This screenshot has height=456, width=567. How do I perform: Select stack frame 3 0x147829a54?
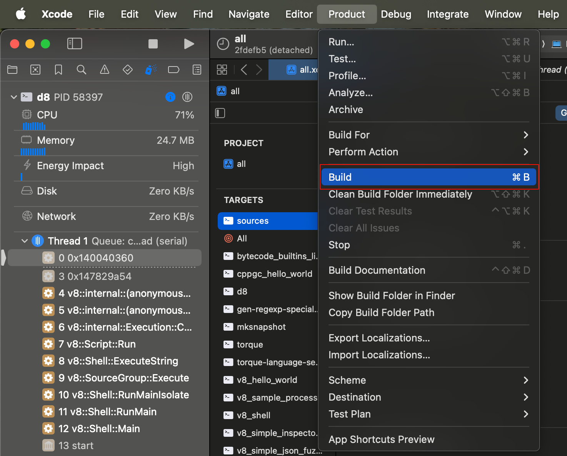click(x=105, y=276)
